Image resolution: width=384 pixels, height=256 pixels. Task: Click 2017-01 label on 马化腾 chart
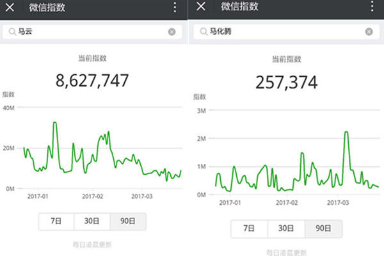point(230,203)
